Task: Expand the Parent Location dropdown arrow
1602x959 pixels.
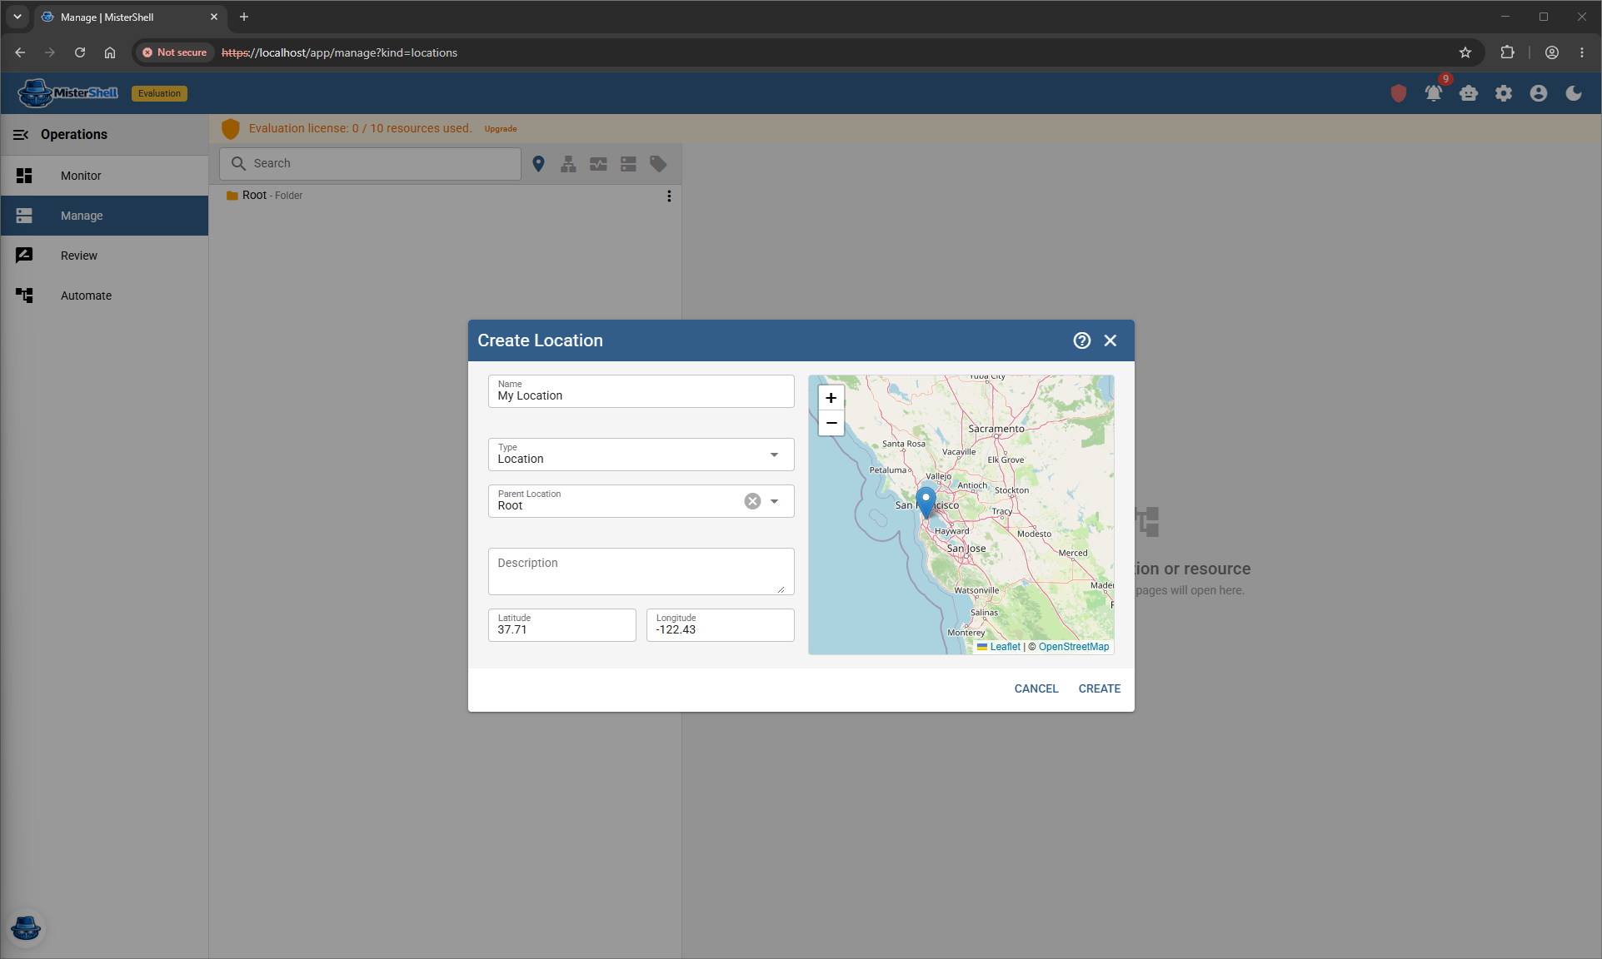Action: [775, 501]
